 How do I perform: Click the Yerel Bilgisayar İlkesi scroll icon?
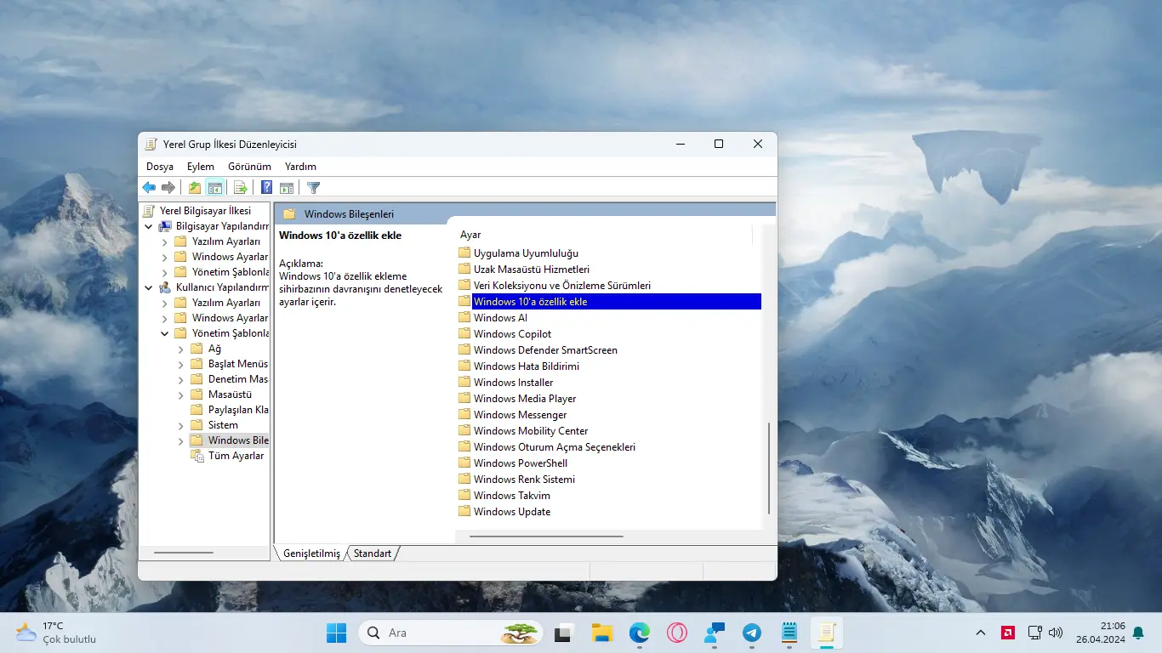coord(149,211)
